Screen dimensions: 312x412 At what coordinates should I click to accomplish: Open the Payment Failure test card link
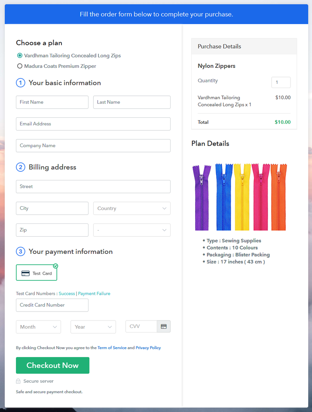(x=94, y=293)
